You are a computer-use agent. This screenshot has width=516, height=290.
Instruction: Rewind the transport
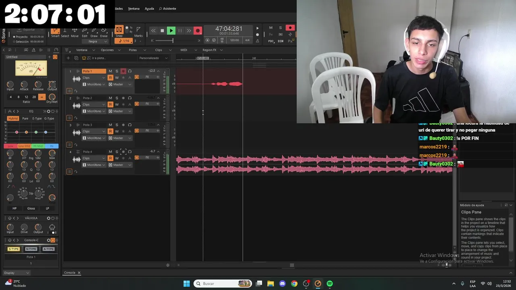(153, 31)
